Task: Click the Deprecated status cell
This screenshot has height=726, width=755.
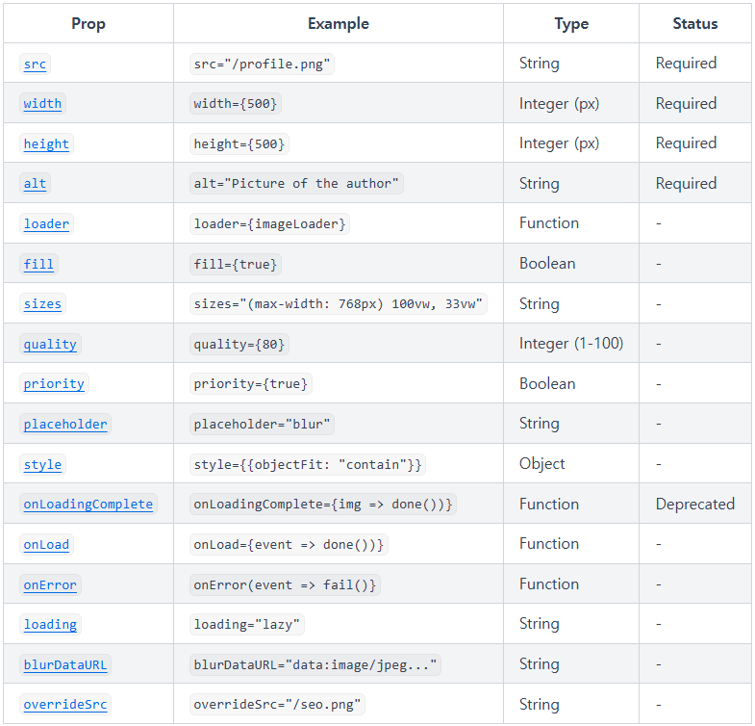Action: [694, 505]
